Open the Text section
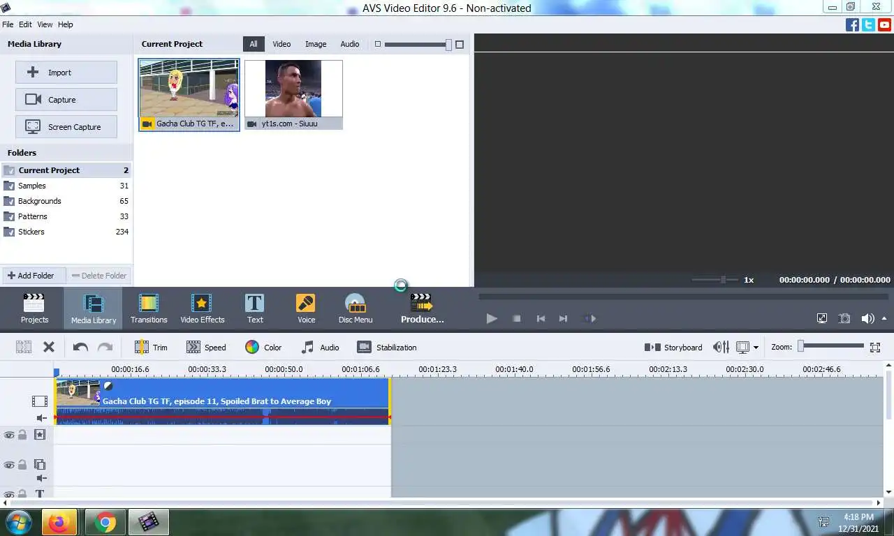Screen dimensions: 894x536 pyautogui.click(x=255, y=308)
